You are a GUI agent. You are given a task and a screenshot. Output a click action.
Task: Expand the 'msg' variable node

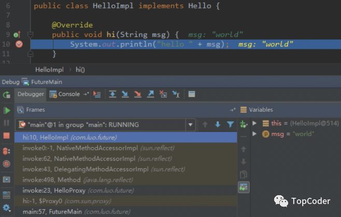coord(254,133)
